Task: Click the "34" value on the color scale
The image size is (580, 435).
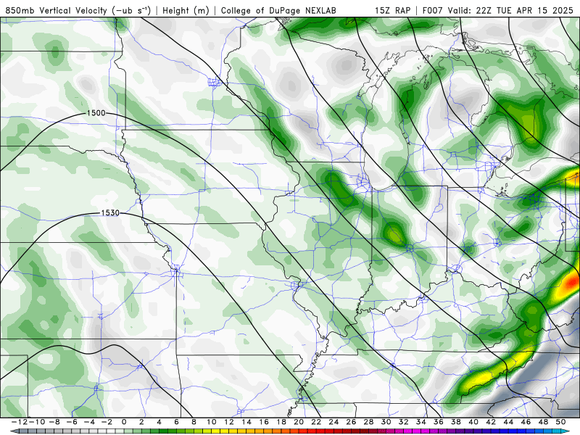Action: pos(421,422)
